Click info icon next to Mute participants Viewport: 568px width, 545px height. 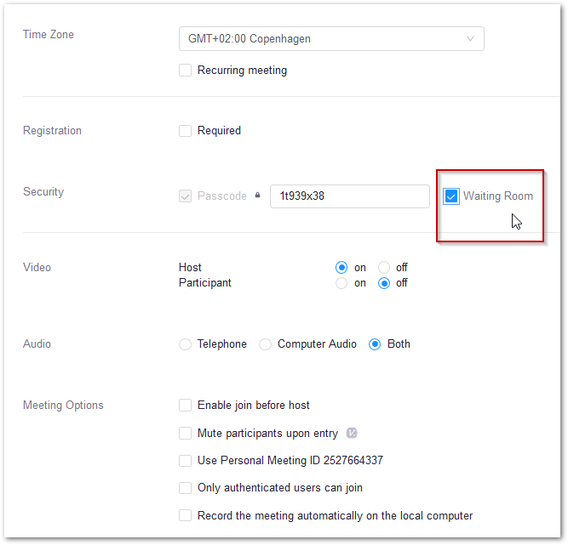click(352, 433)
